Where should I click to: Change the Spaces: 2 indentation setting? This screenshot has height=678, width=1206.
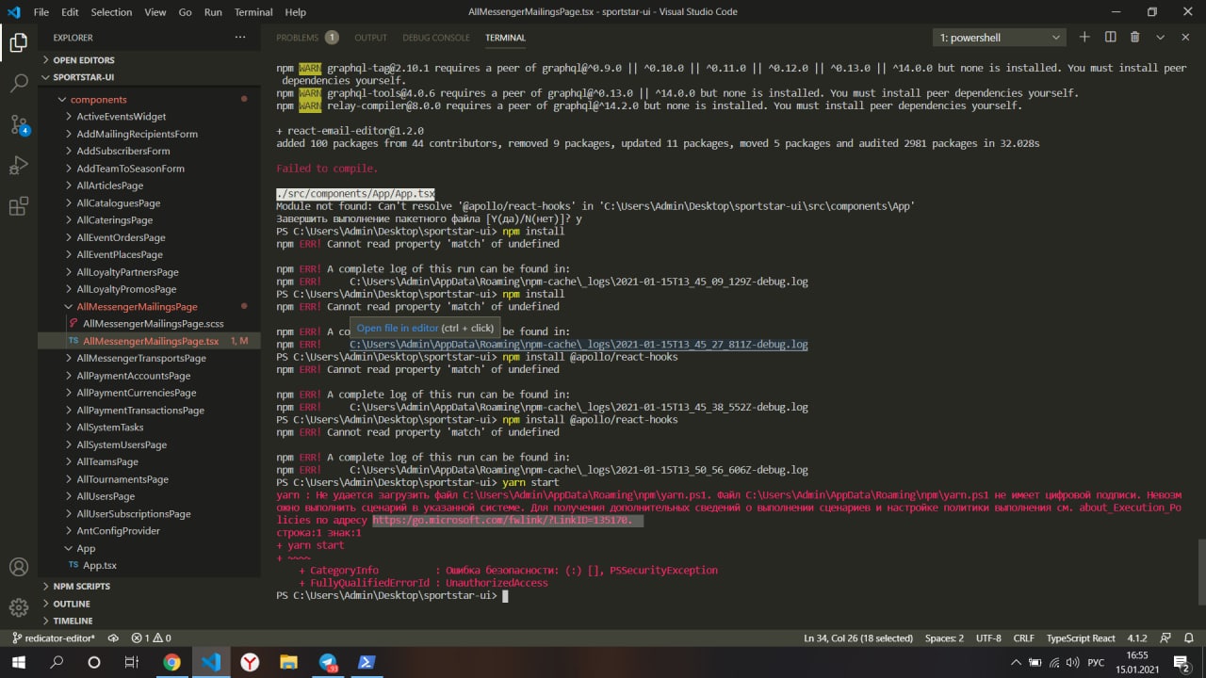[x=944, y=638]
